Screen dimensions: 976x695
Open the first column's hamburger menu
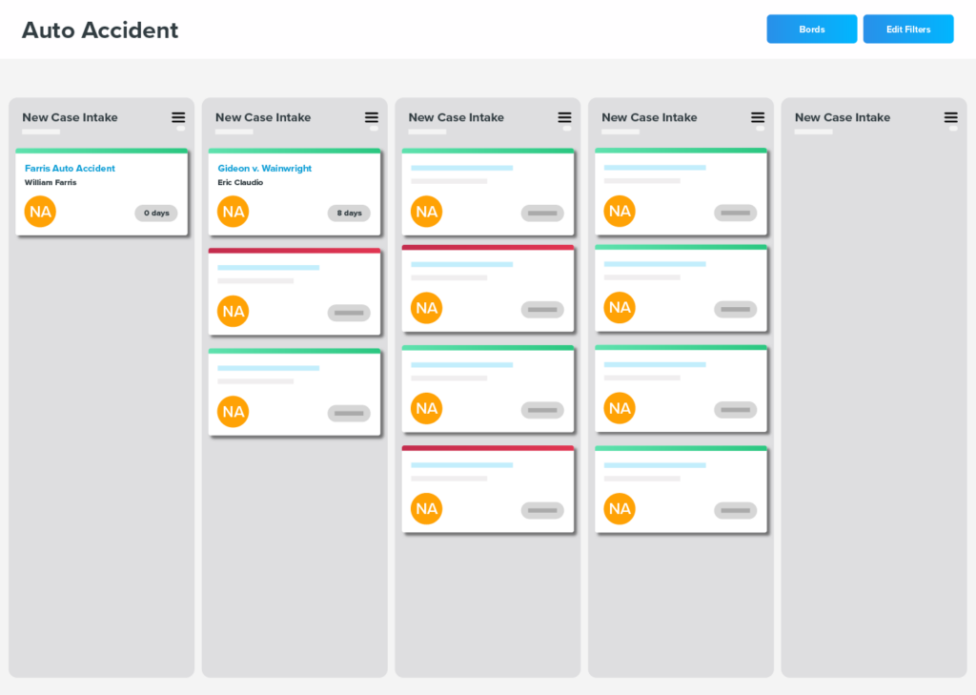178,117
